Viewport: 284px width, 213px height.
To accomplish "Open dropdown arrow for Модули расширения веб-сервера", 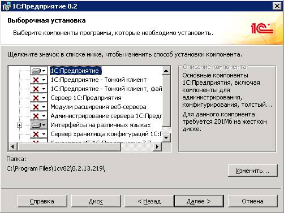I will coord(44,107).
